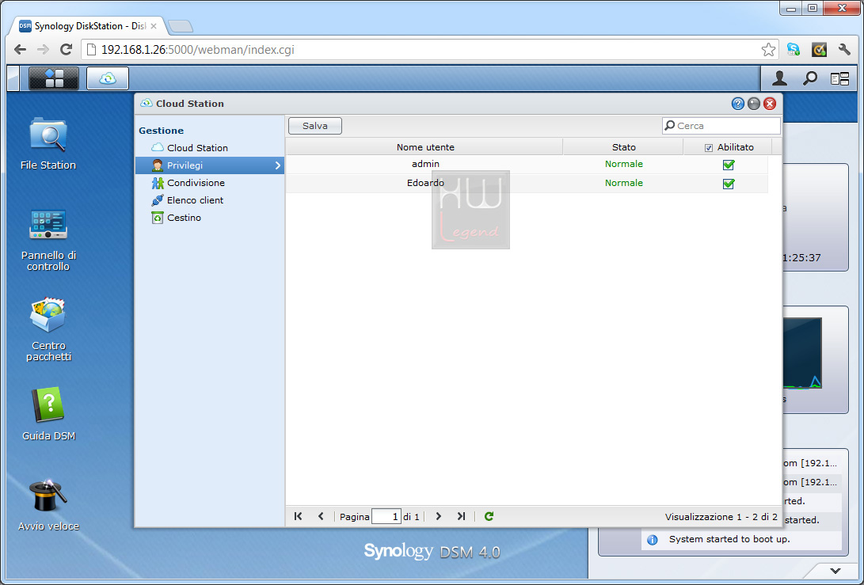This screenshot has width=864, height=585.
Task: Click the Gestione section heading
Action: click(161, 131)
